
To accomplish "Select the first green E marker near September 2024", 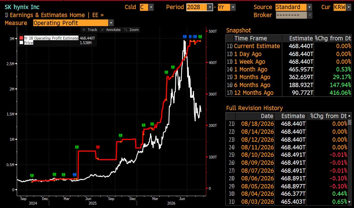I will 32,176.
